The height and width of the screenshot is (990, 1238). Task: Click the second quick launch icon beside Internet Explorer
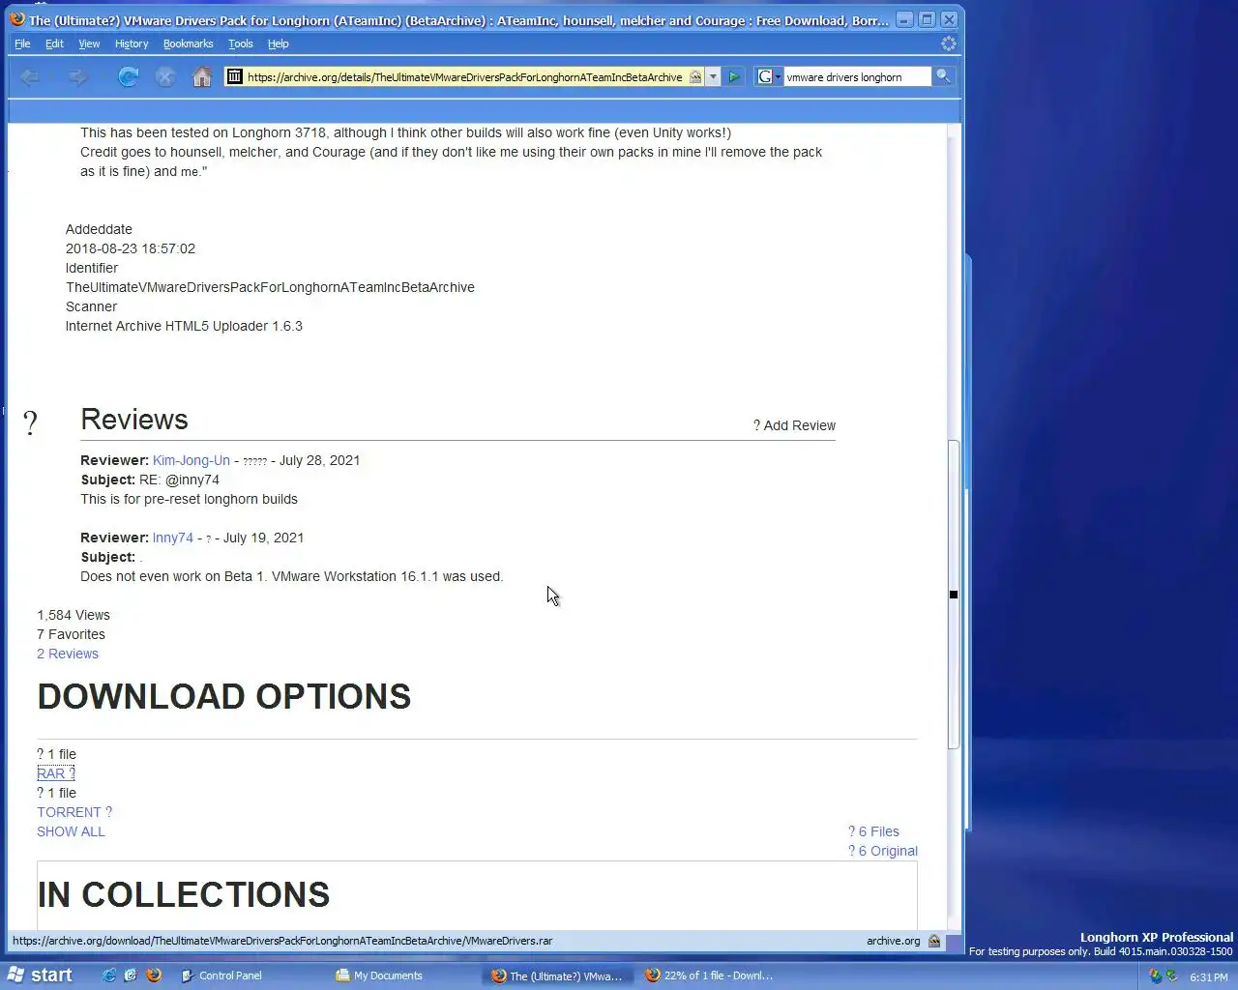point(131,975)
